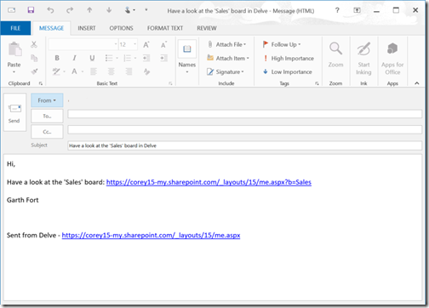Align text to the right
The image size is (429, 308).
(129, 71)
